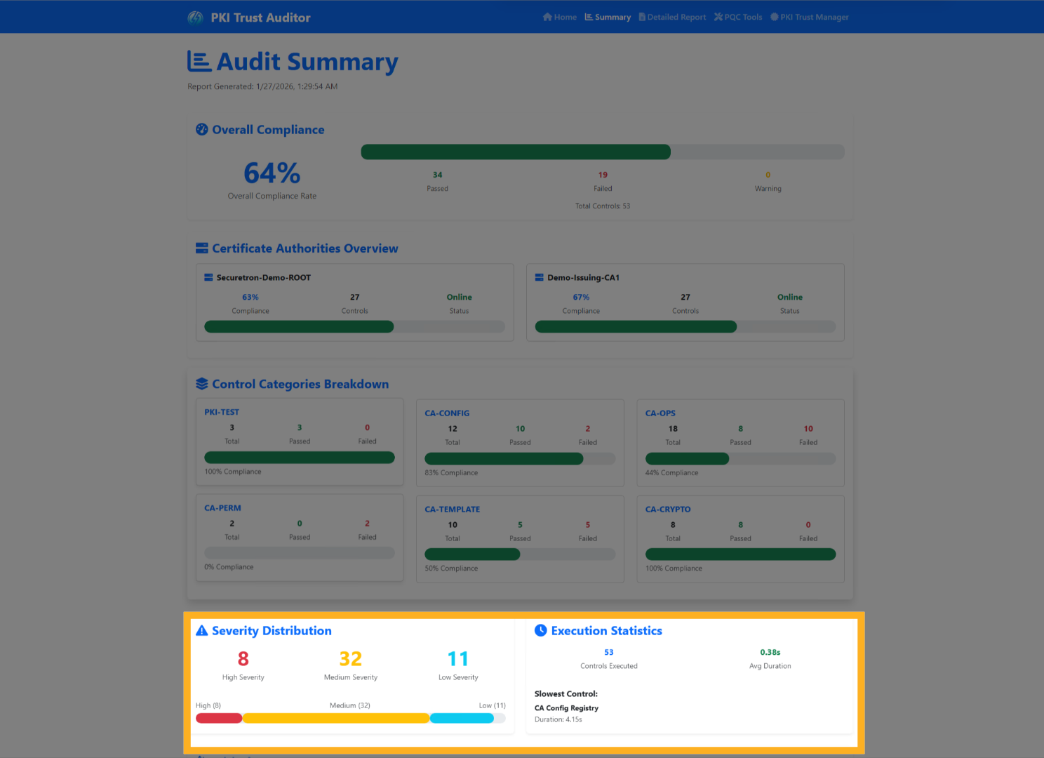Click the globe icon for PKI Trust Manager
The image size is (1044, 758).
pyautogui.click(x=773, y=16)
